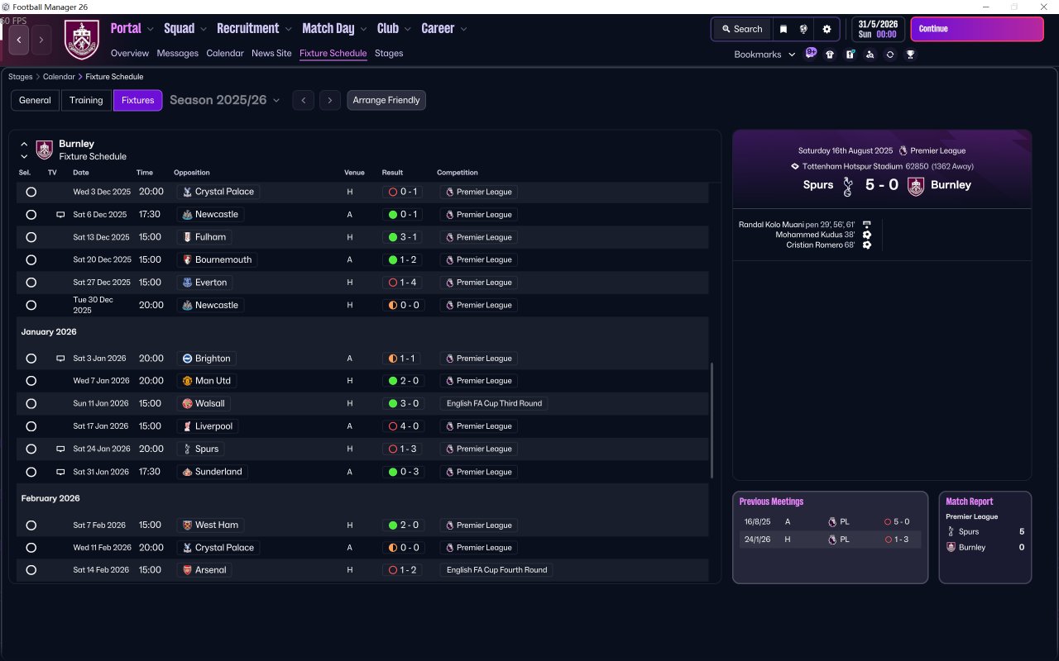Click the fixture list vertical scrollbar
Viewport: 1059px width, 661px height.
click(x=712, y=420)
